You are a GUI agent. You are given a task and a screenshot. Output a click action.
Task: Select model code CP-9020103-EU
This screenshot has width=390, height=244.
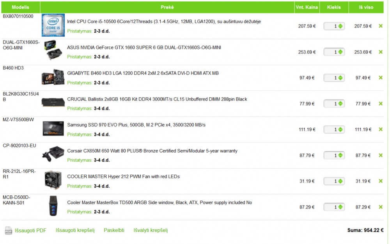tap(19, 146)
